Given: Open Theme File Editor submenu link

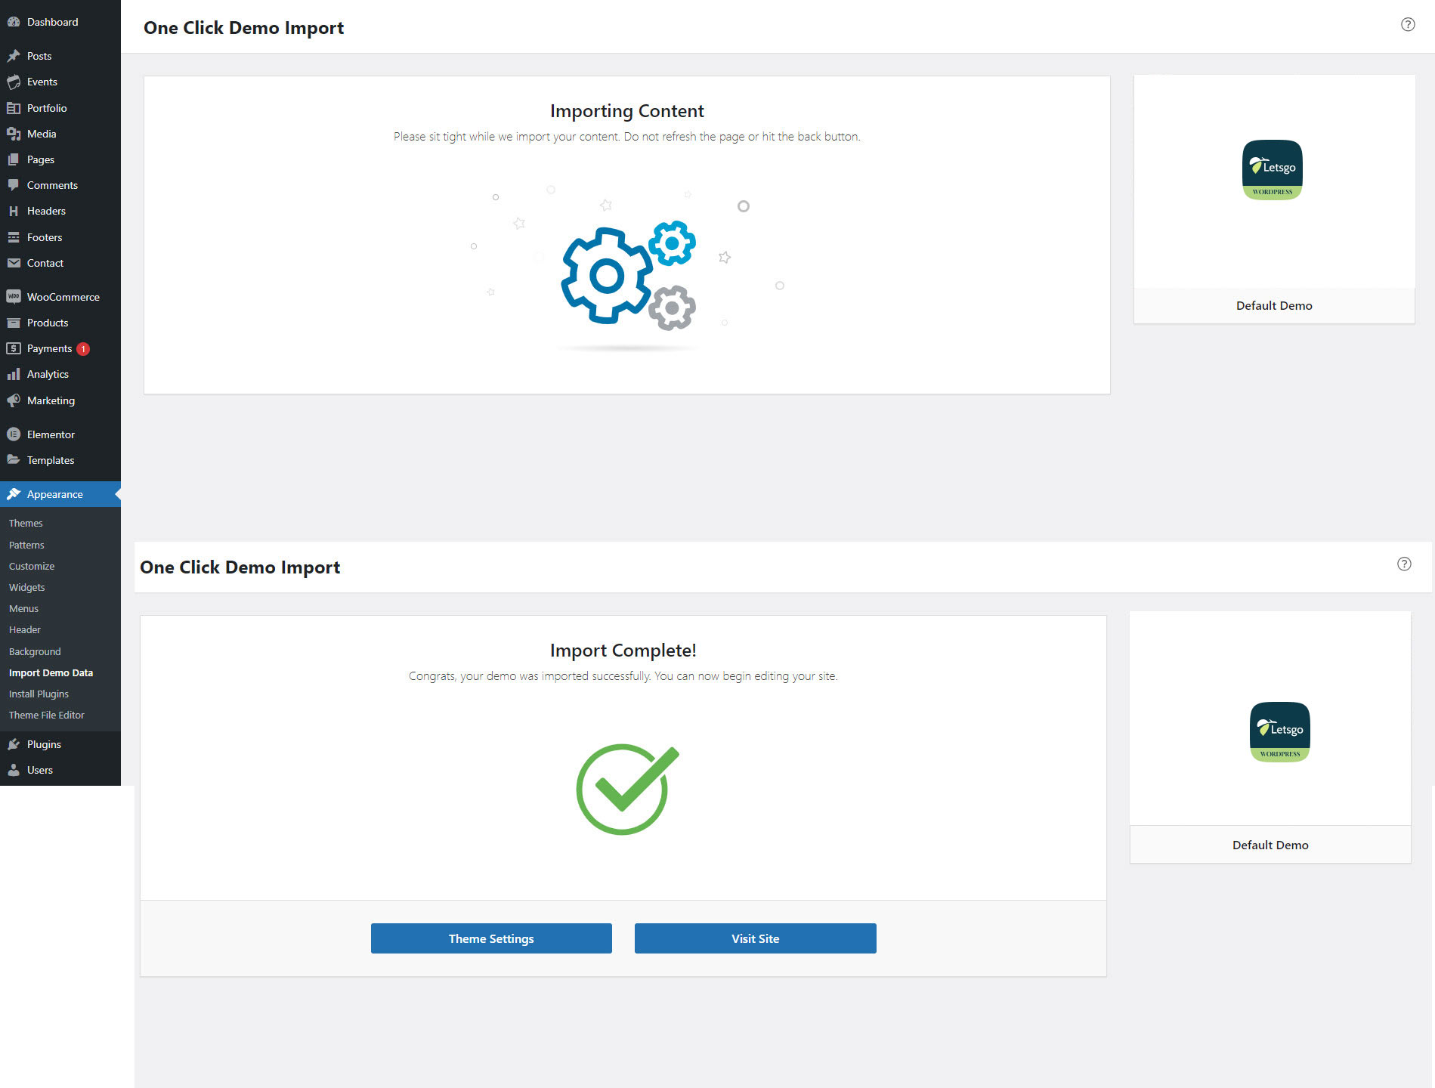Looking at the screenshot, I should pos(47,715).
